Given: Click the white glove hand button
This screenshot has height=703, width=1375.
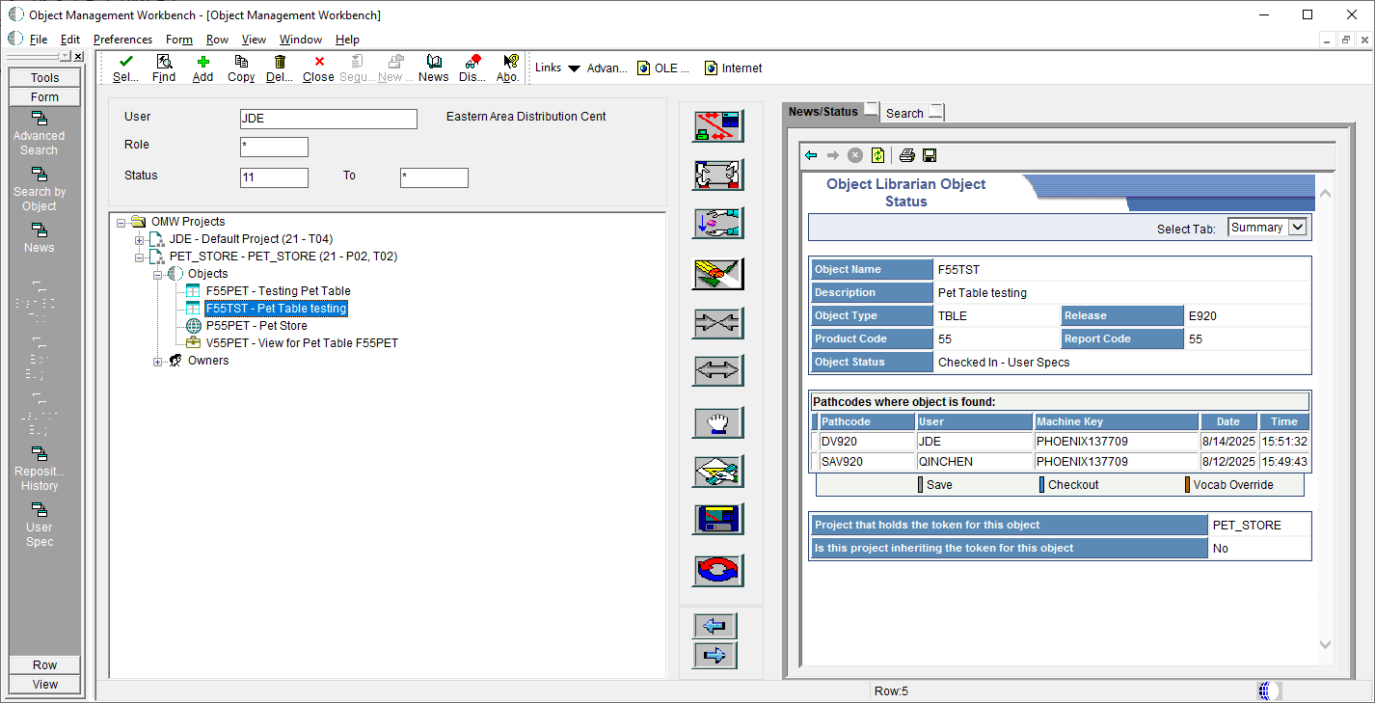Looking at the screenshot, I should tap(718, 422).
